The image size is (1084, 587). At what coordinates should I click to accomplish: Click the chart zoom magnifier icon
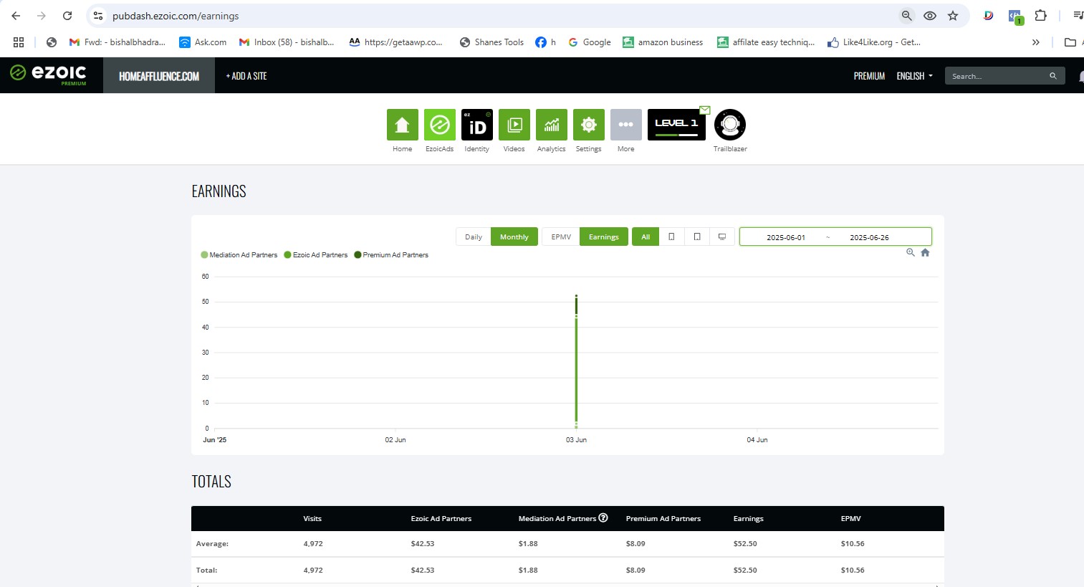(x=910, y=252)
